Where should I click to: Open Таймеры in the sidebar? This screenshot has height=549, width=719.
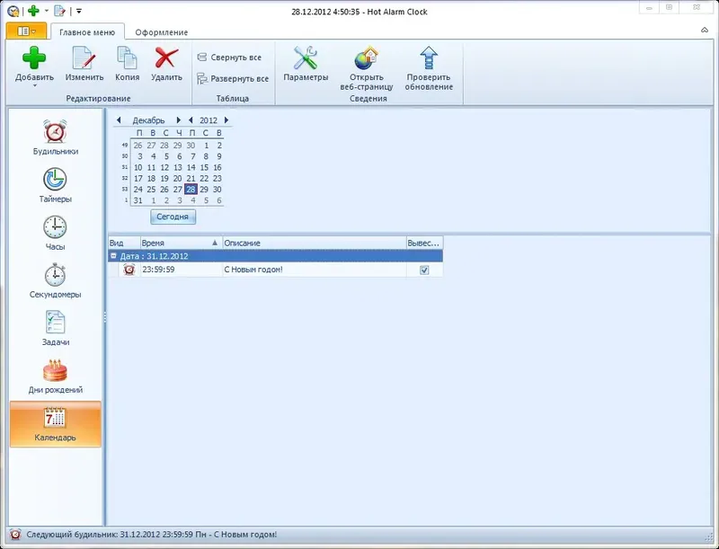[55, 186]
